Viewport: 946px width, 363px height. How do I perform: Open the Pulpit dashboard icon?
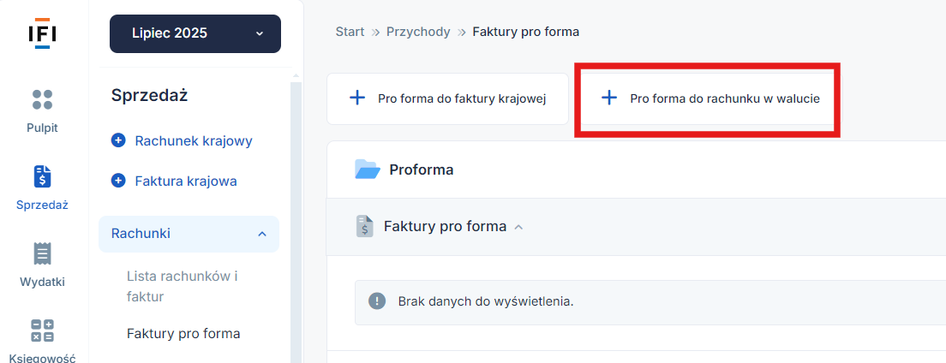(x=42, y=99)
